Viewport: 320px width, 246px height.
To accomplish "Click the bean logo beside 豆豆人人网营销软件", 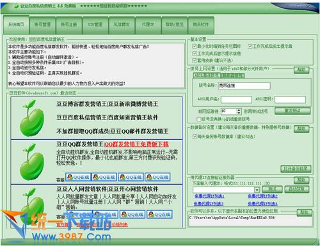I will pos(31,206).
